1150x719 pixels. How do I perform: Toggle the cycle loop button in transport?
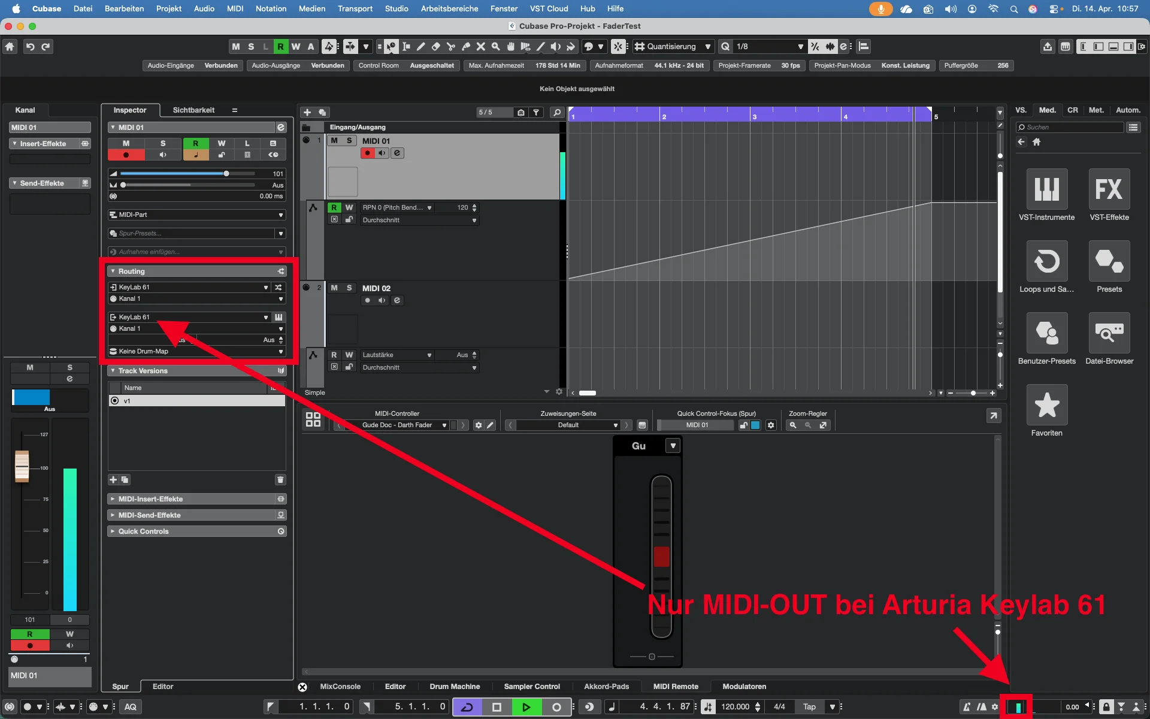[x=467, y=707]
